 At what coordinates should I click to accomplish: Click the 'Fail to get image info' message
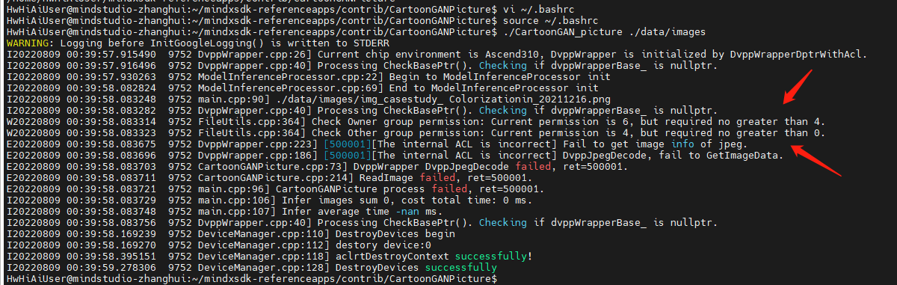click(606, 144)
